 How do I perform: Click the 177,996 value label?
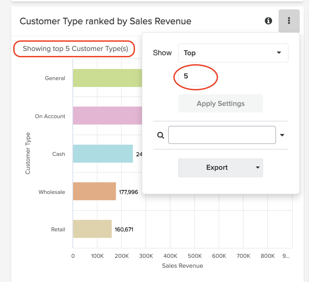click(128, 192)
